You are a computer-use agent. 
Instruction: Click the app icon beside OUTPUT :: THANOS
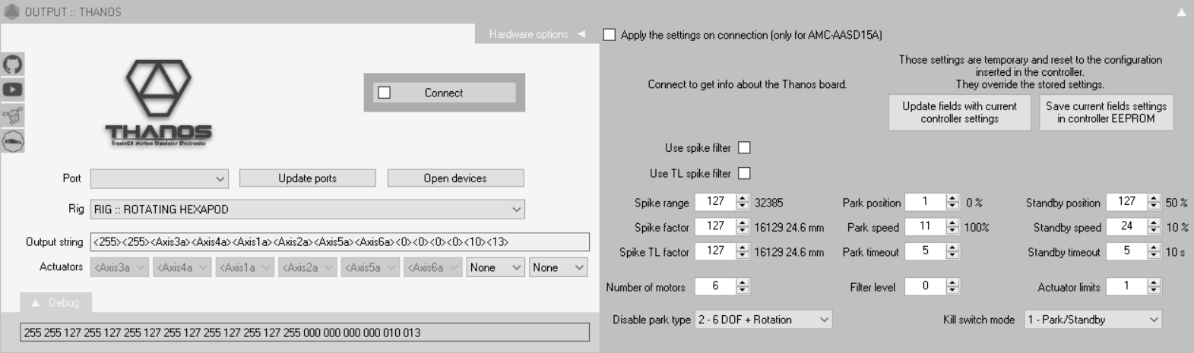point(11,11)
